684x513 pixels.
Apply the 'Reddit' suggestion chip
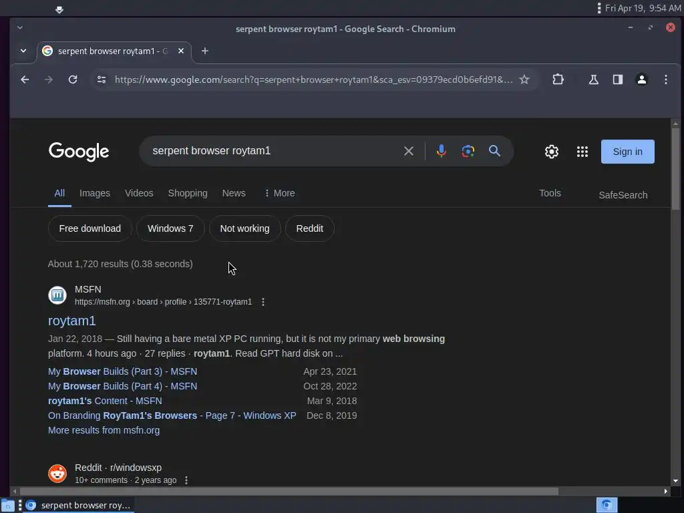coord(310,228)
